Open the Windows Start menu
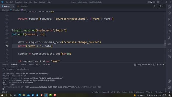Image resolution: width=172 pixels, height=97 pixels. click(2, 95)
